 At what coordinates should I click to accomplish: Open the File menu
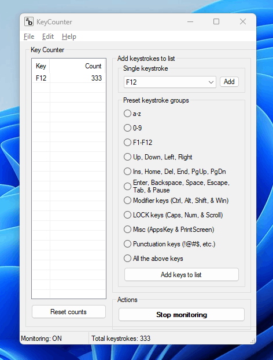tap(29, 37)
